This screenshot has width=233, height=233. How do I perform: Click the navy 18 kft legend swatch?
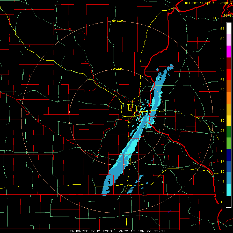click(x=229, y=155)
